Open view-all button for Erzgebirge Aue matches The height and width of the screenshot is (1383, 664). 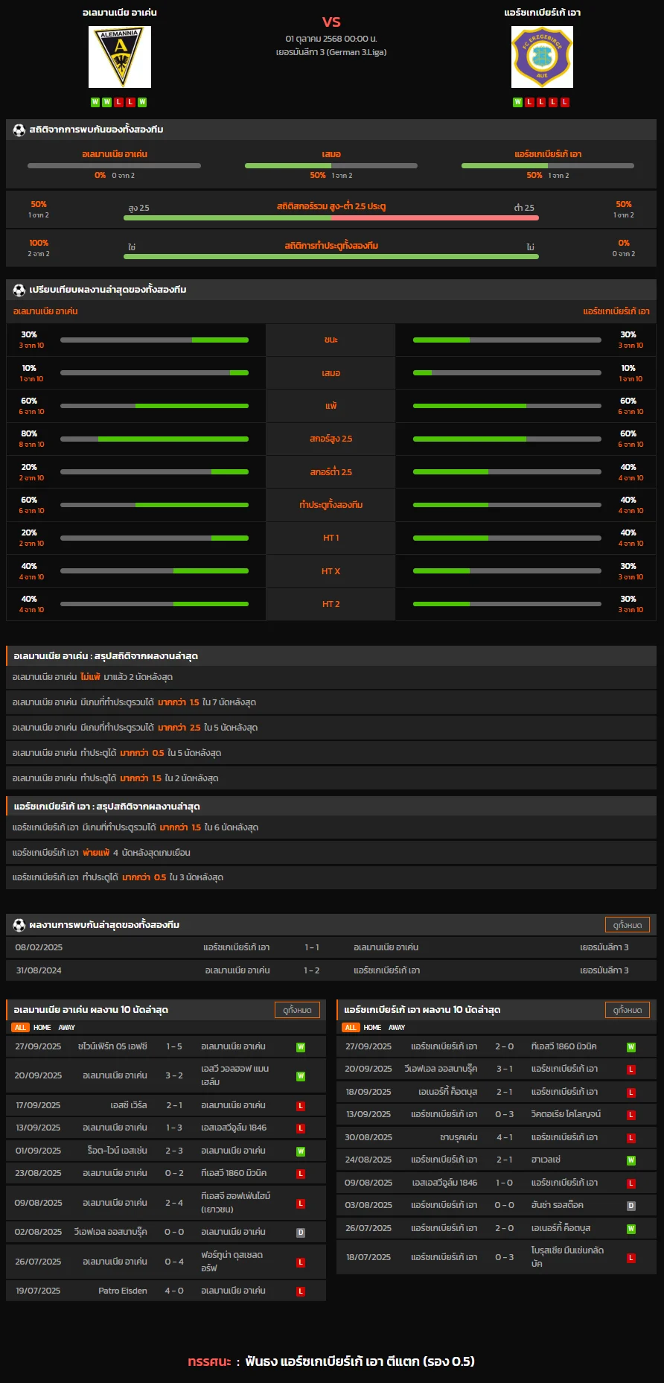click(627, 1010)
